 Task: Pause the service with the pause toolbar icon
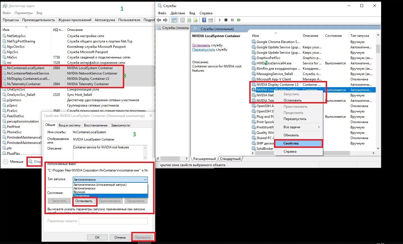(232, 20)
